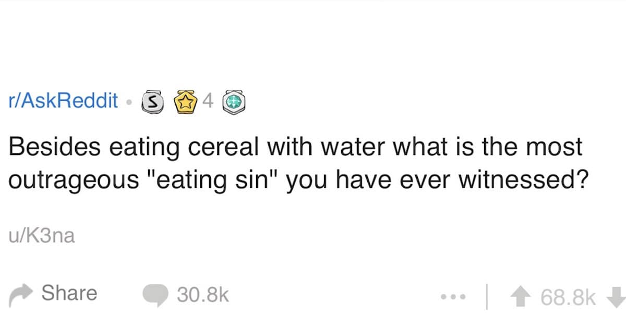
Task: Expand the three-dot more options menu
Action: (451, 297)
